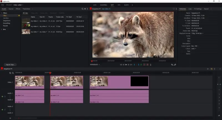Click the exit project icon
This screenshot has width=222, height=120.
coord(2,5)
